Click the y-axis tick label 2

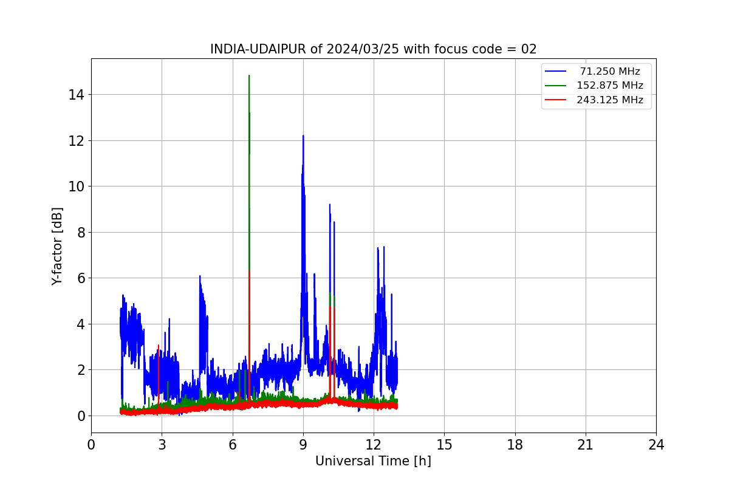(81, 370)
